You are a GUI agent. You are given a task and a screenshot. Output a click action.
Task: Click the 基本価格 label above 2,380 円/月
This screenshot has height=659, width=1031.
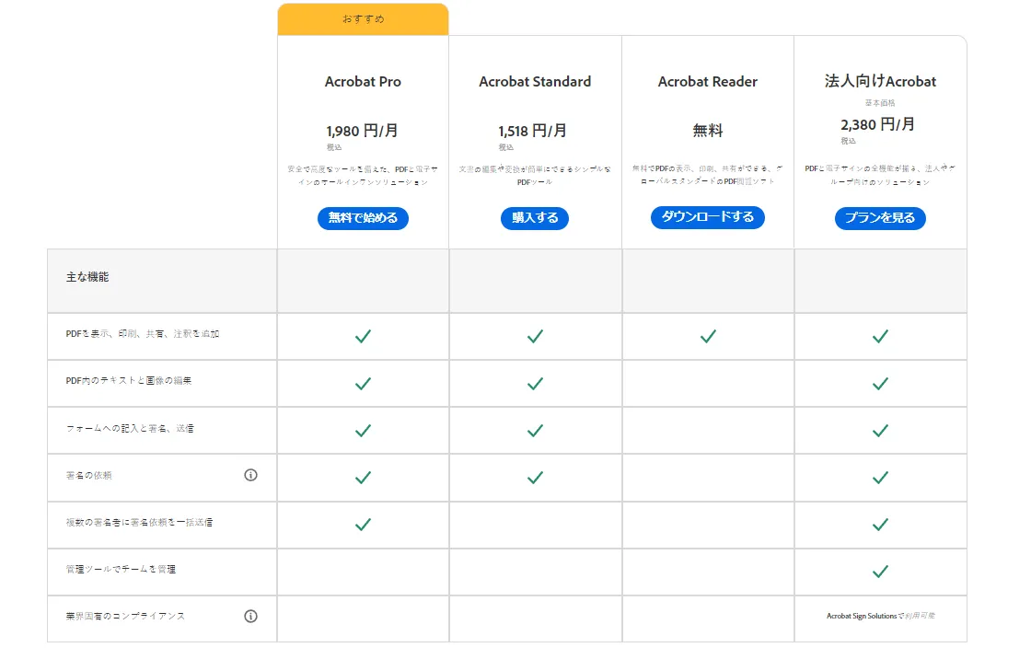(x=880, y=102)
